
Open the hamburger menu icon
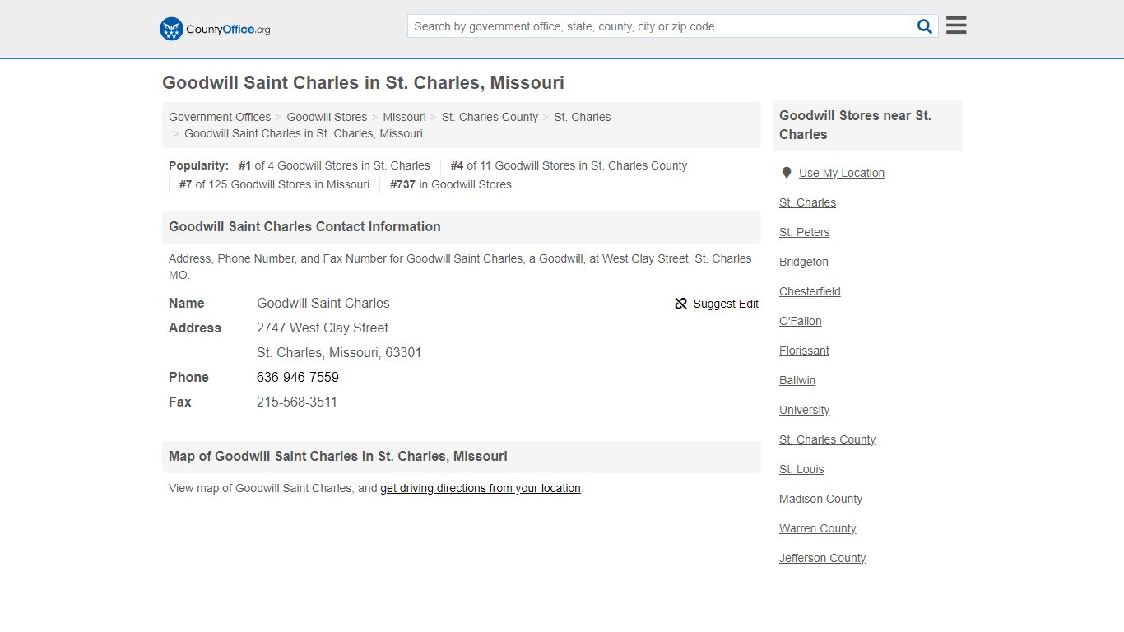pos(956,26)
